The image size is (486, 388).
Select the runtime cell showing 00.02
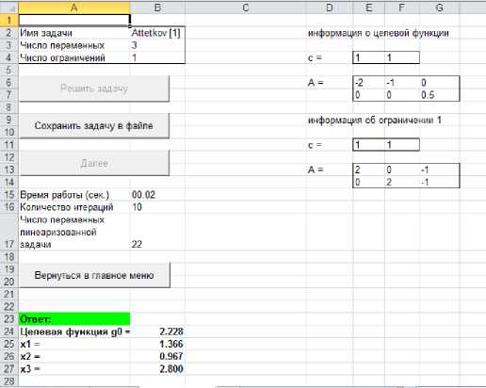coord(157,195)
